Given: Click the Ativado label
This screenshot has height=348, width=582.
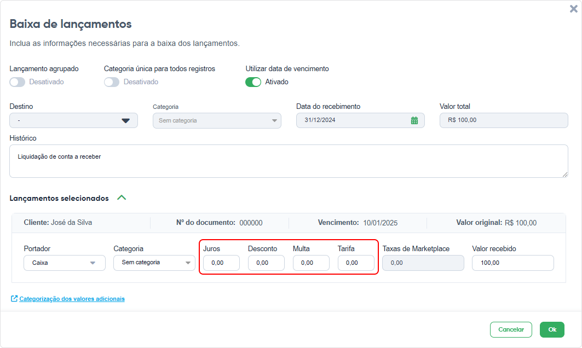Looking at the screenshot, I should [276, 82].
